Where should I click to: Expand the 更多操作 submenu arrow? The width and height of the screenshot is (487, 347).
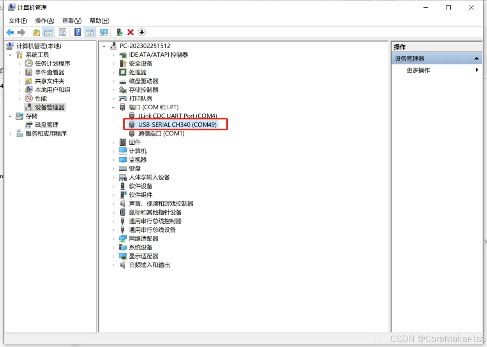477,70
